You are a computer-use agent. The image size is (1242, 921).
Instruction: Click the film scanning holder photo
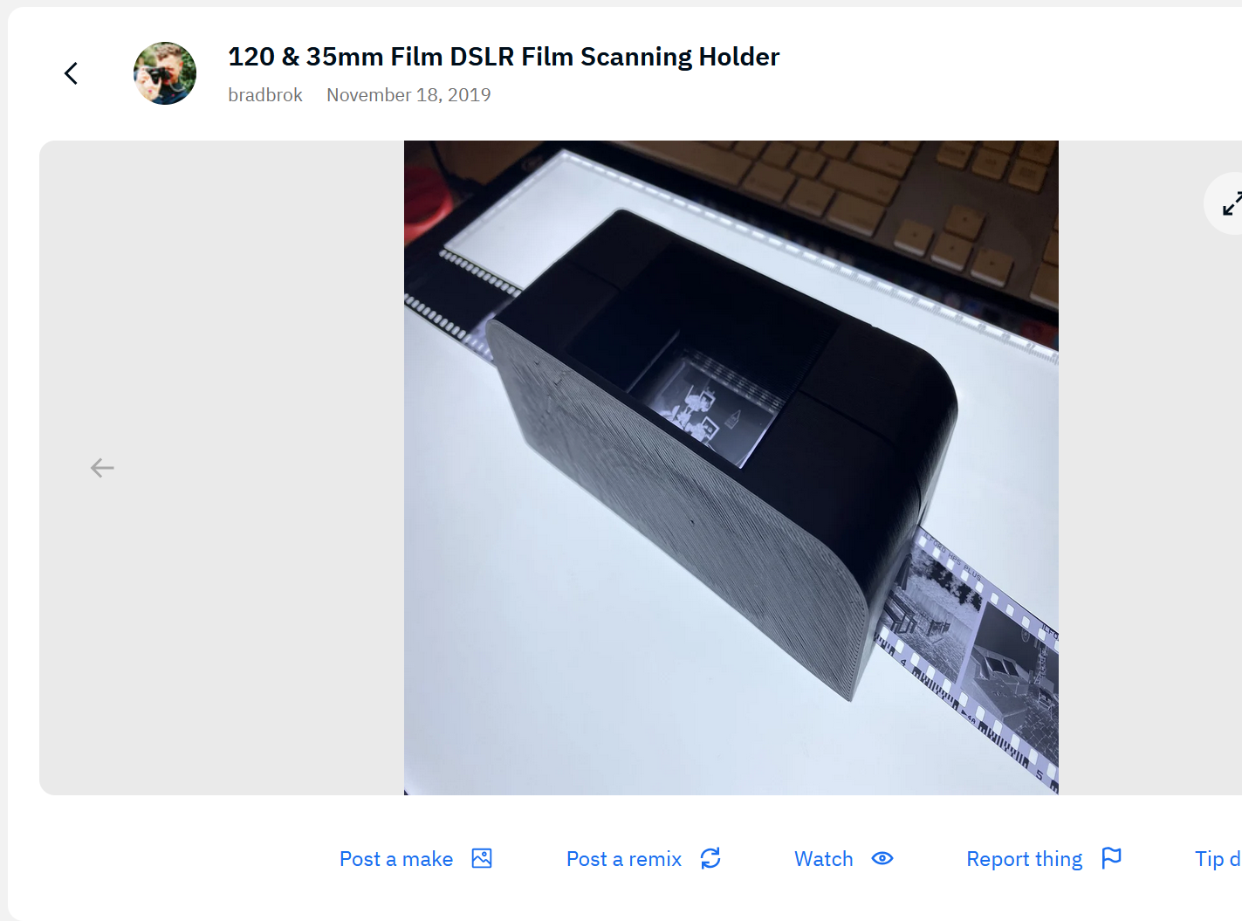(x=731, y=468)
